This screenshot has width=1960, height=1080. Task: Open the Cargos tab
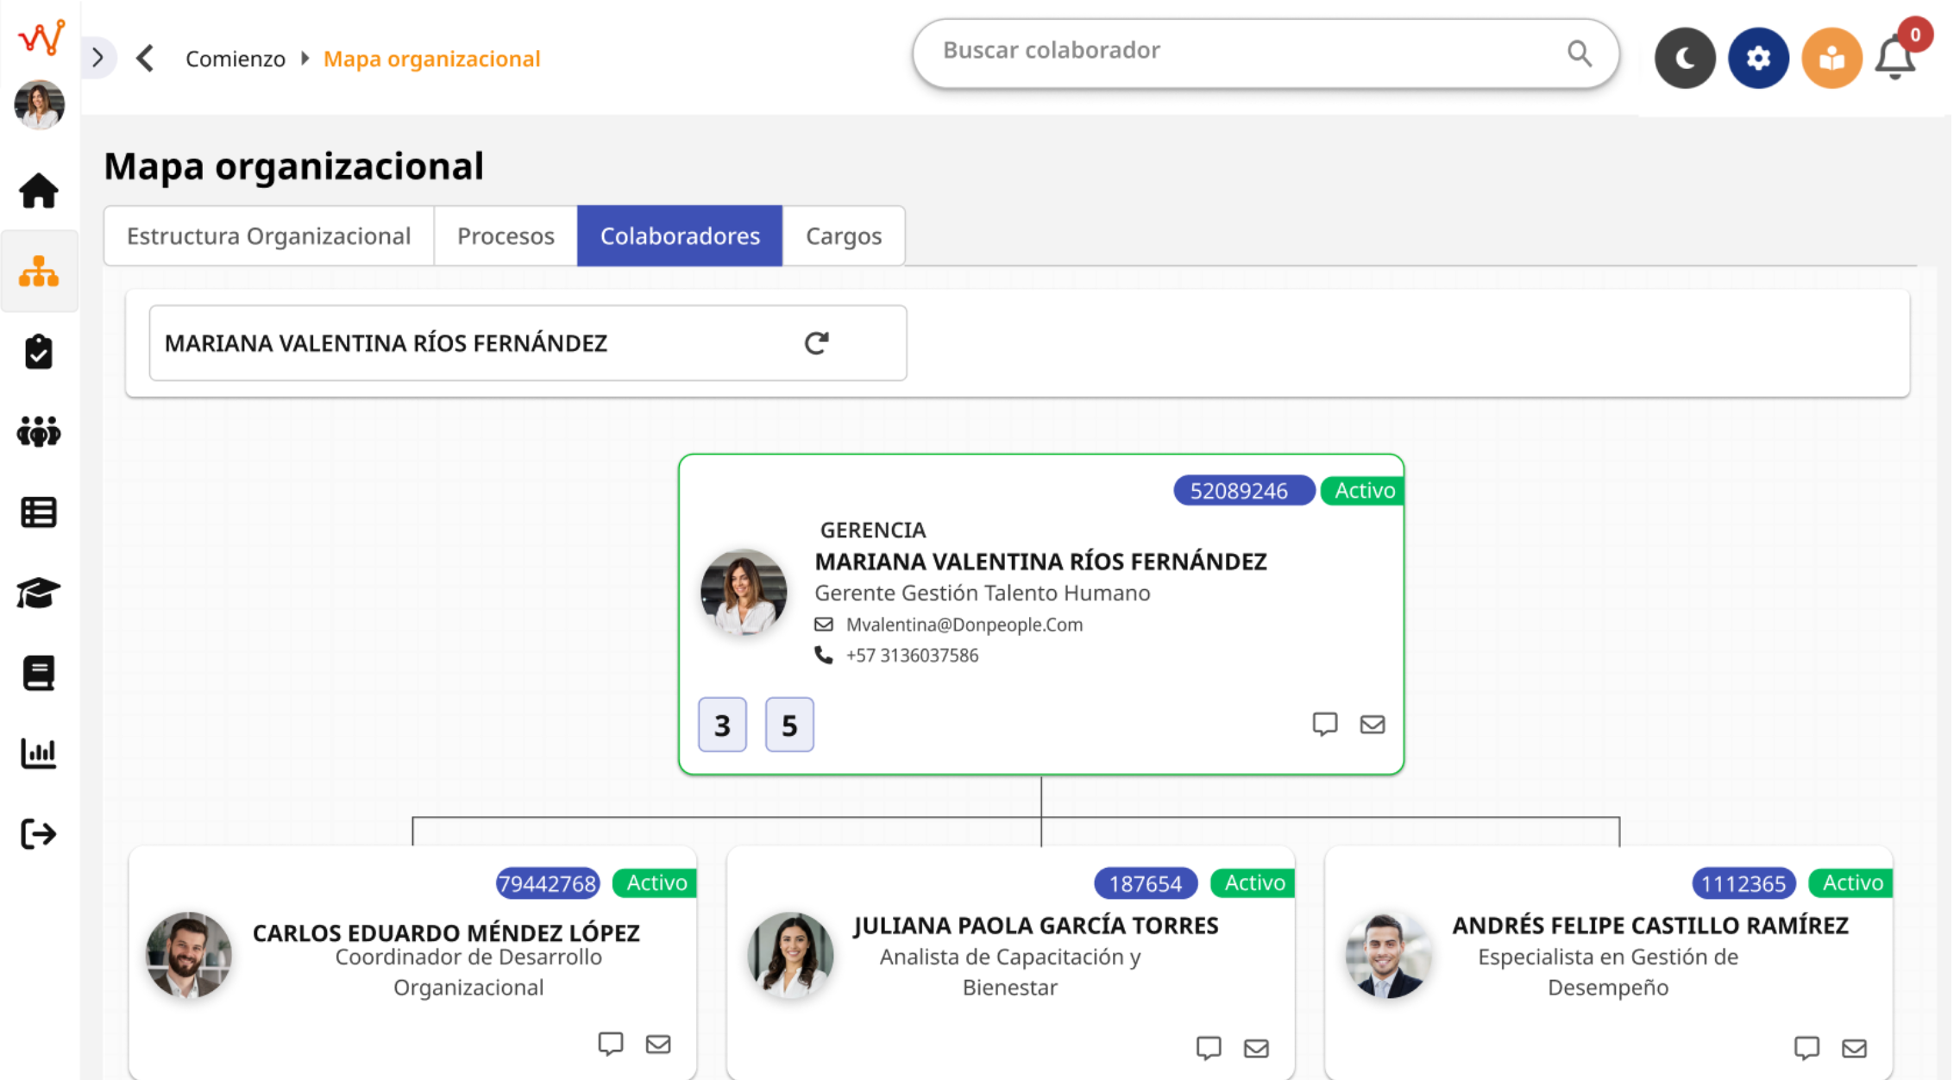pyautogui.click(x=843, y=235)
